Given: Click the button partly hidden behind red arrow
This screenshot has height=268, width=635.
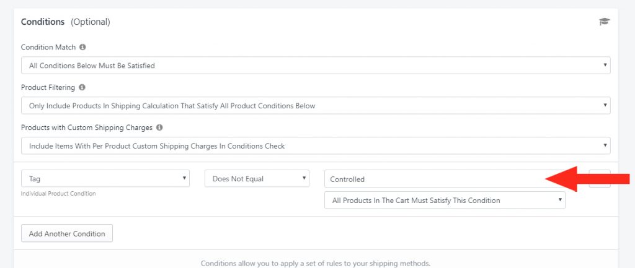Looking at the screenshot, I should tap(600, 178).
